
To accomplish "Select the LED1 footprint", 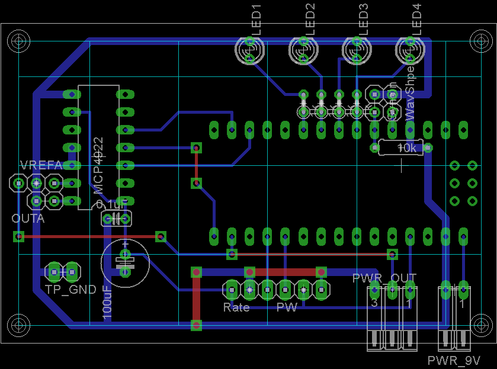I will [249, 49].
